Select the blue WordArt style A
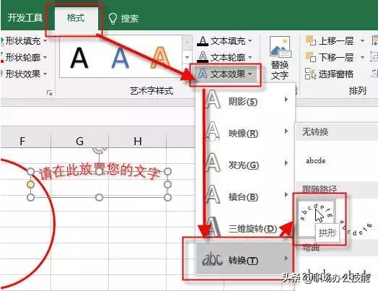378x291 pixels. [x=120, y=58]
